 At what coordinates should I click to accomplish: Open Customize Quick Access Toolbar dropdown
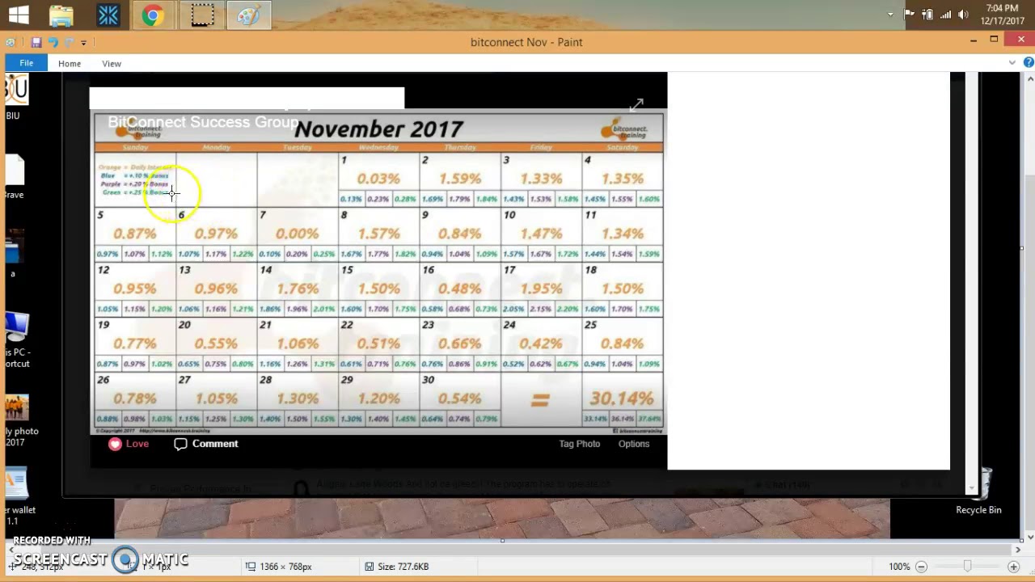[x=83, y=42]
